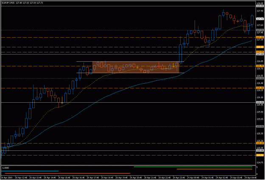Click the 28 Apr 15:45 time axis label
This screenshot has width=265, height=180.
click(x=64, y=177)
